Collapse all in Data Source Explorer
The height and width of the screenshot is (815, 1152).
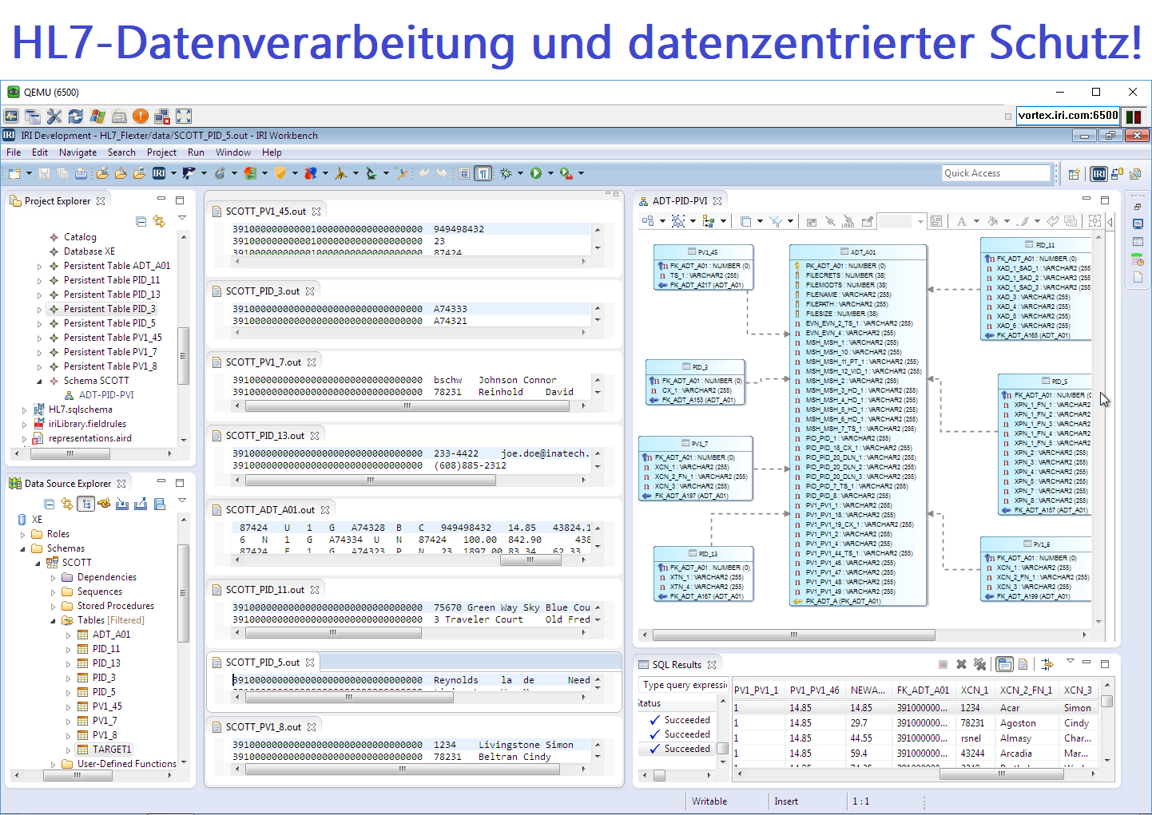pos(50,504)
